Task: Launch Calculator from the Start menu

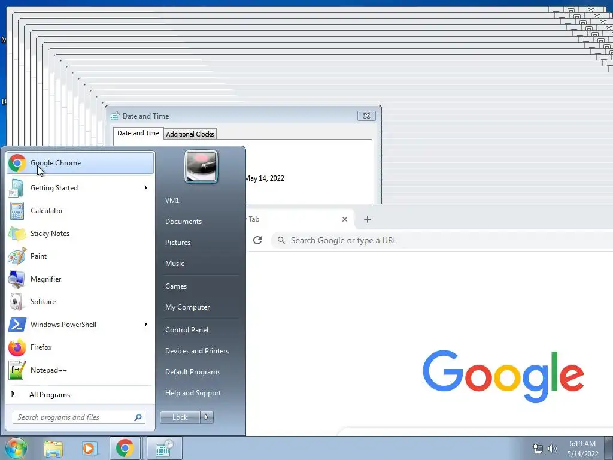Action: (x=80, y=211)
